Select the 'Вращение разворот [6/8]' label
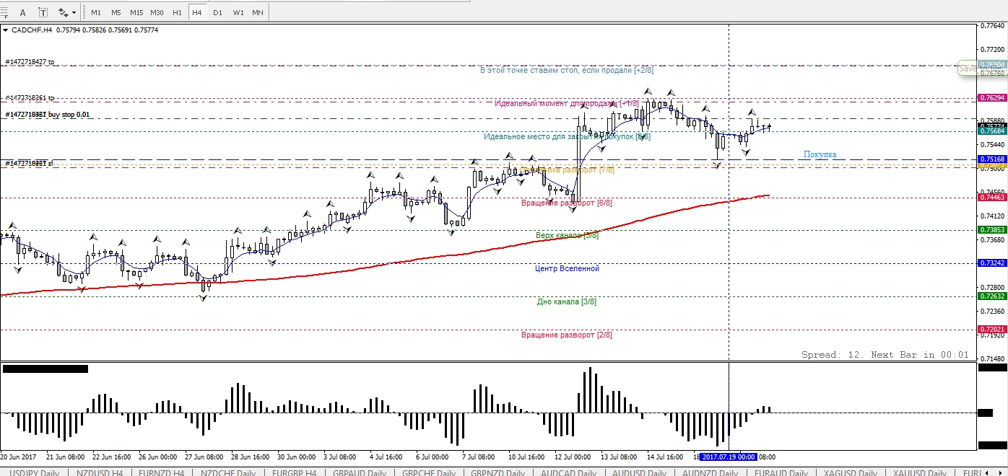The height and width of the screenshot is (476, 1008). tap(567, 203)
